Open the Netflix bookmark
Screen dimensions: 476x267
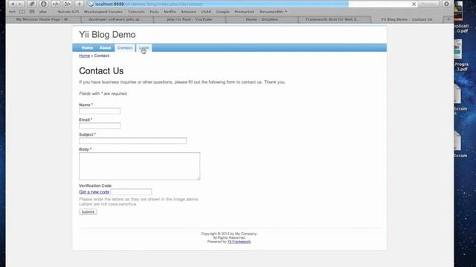point(170,12)
